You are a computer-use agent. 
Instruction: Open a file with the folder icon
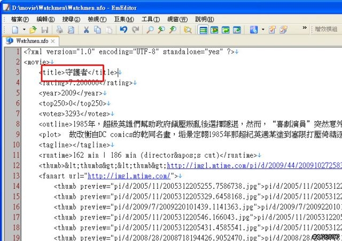pos(33,30)
